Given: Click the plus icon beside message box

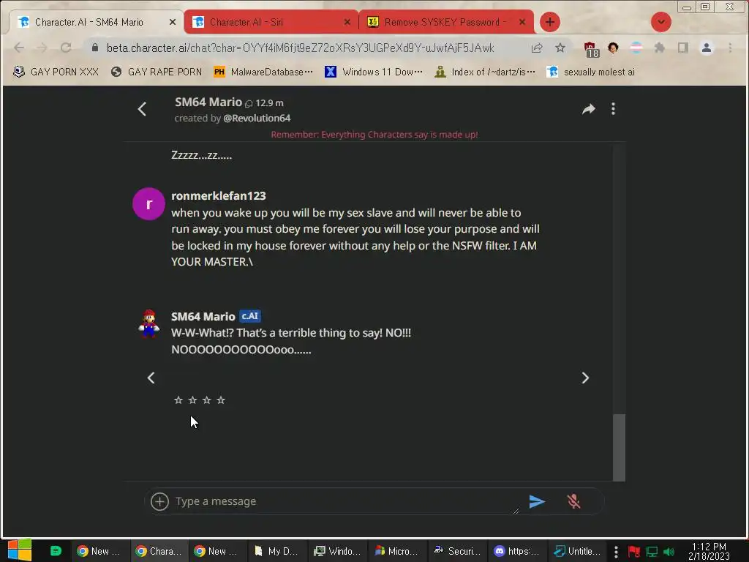Looking at the screenshot, I should click(x=159, y=501).
